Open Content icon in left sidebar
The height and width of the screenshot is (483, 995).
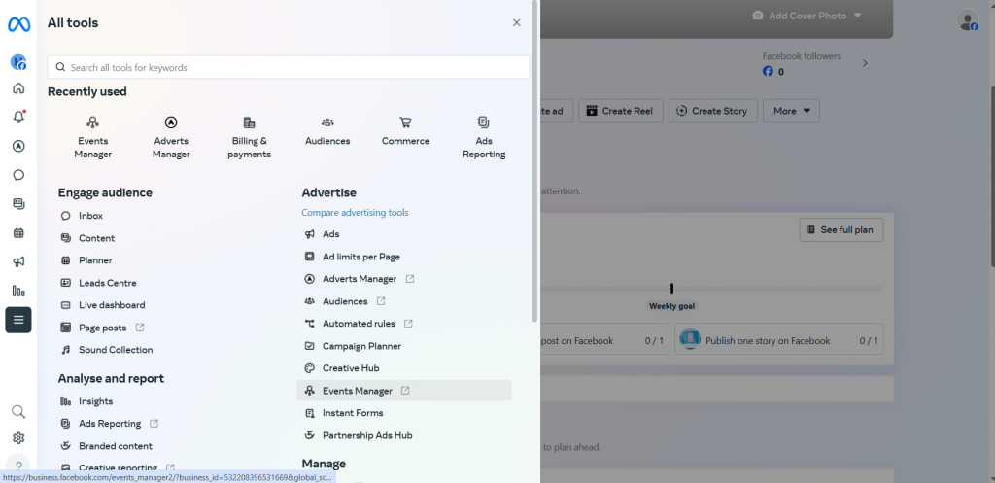pos(18,204)
